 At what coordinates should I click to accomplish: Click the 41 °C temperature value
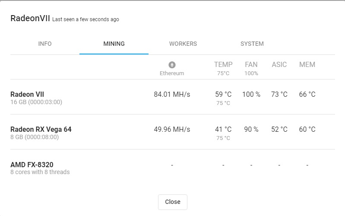223,130
